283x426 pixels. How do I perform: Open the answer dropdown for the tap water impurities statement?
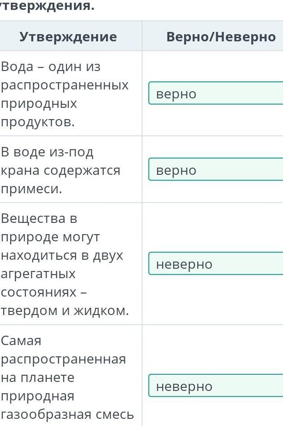click(x=216, y=169)
